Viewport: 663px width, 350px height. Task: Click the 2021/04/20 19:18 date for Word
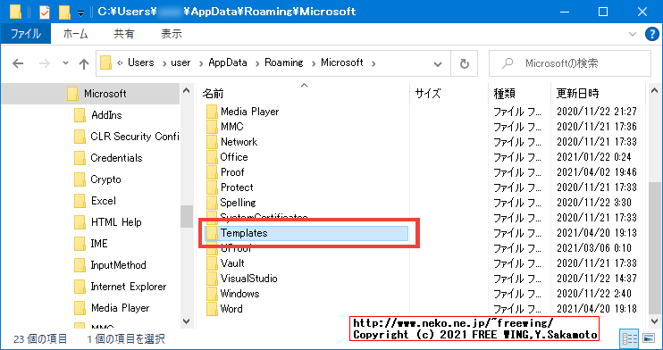tap(596, 309)
